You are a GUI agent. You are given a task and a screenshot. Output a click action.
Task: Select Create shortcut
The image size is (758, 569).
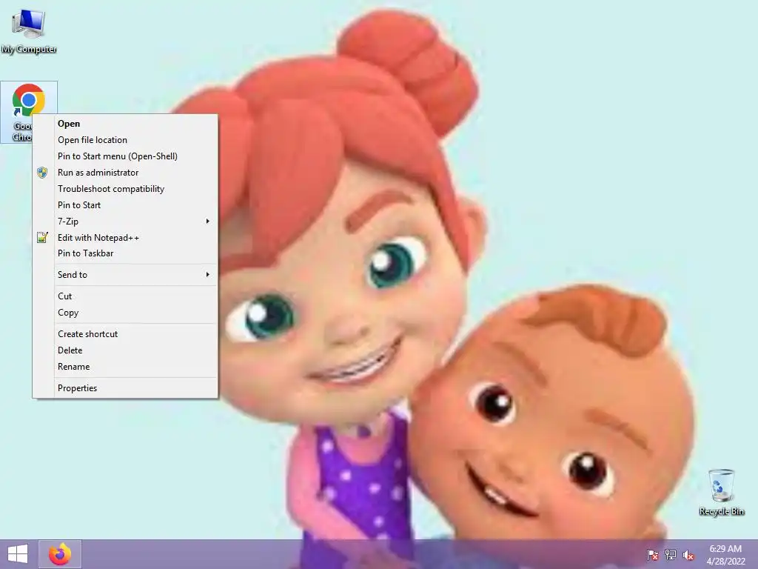[125, 334]
